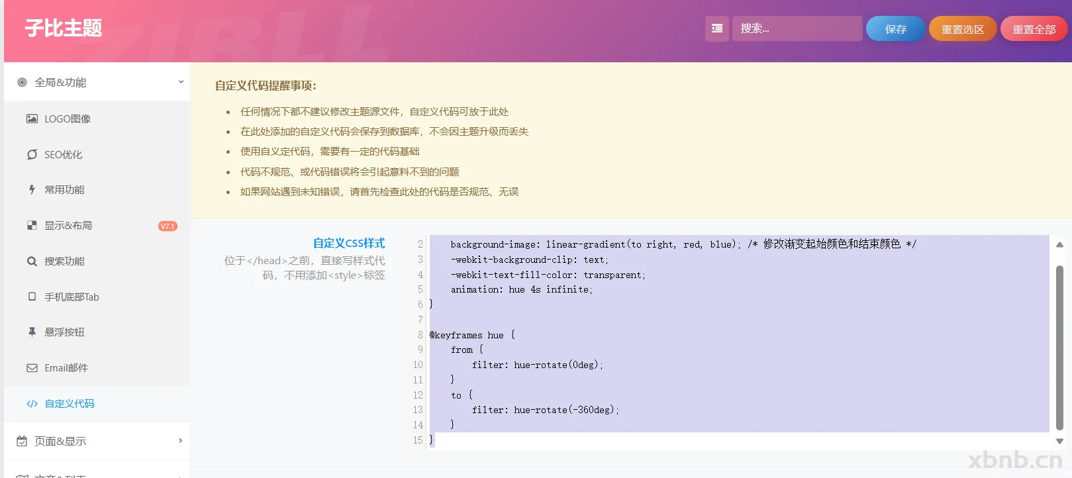Screen dimensions: 1072x478
Task: Click the code editor scroll up arrow
Action: 1059,245
